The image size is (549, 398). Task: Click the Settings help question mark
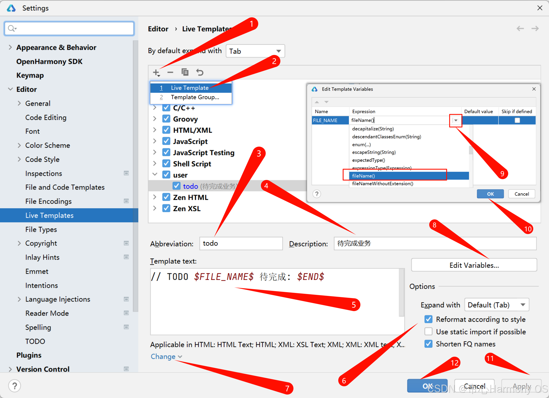pyautogui.click(x=15, y=385)
